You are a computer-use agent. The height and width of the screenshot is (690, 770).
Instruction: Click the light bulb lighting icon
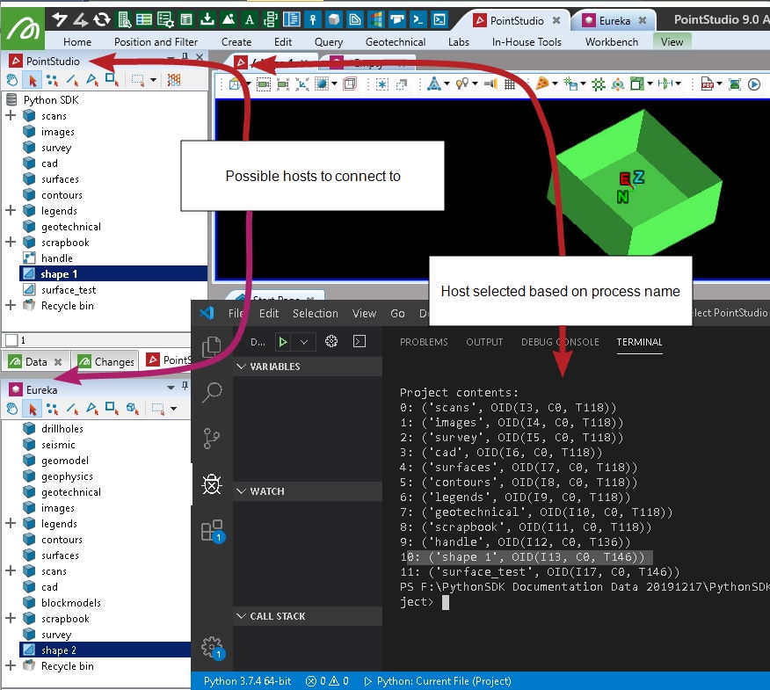click(462, 84)
